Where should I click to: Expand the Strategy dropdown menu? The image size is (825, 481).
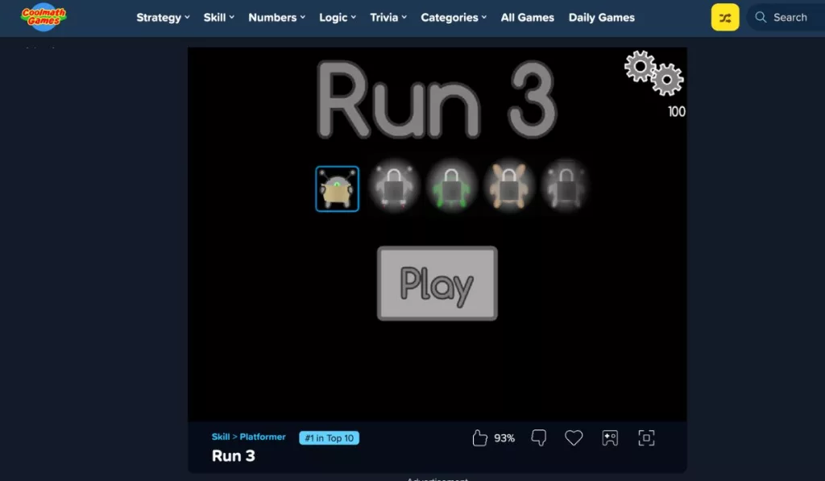pos(163,18)
